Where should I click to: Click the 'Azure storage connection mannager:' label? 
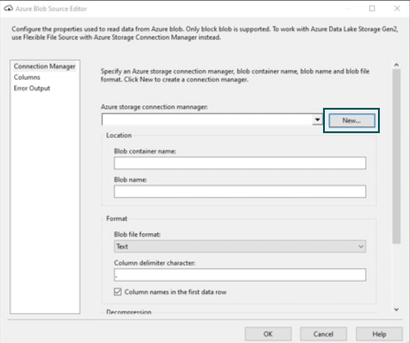pyautogui.click(x=154, y=107)
